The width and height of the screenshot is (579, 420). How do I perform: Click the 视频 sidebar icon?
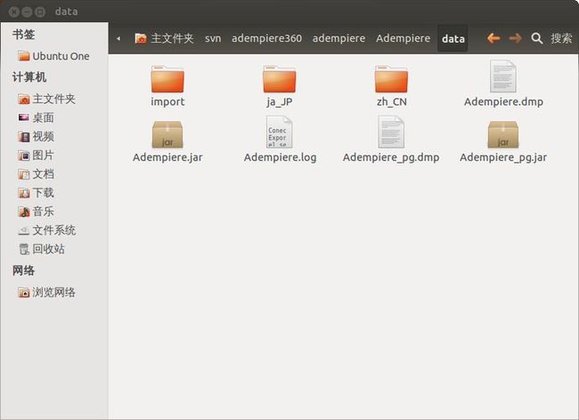(x=24, y=137)
